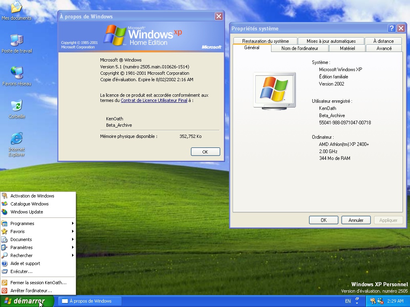Close the Propriétés système window
Screen dimensions: 410x307
[401, 28]
